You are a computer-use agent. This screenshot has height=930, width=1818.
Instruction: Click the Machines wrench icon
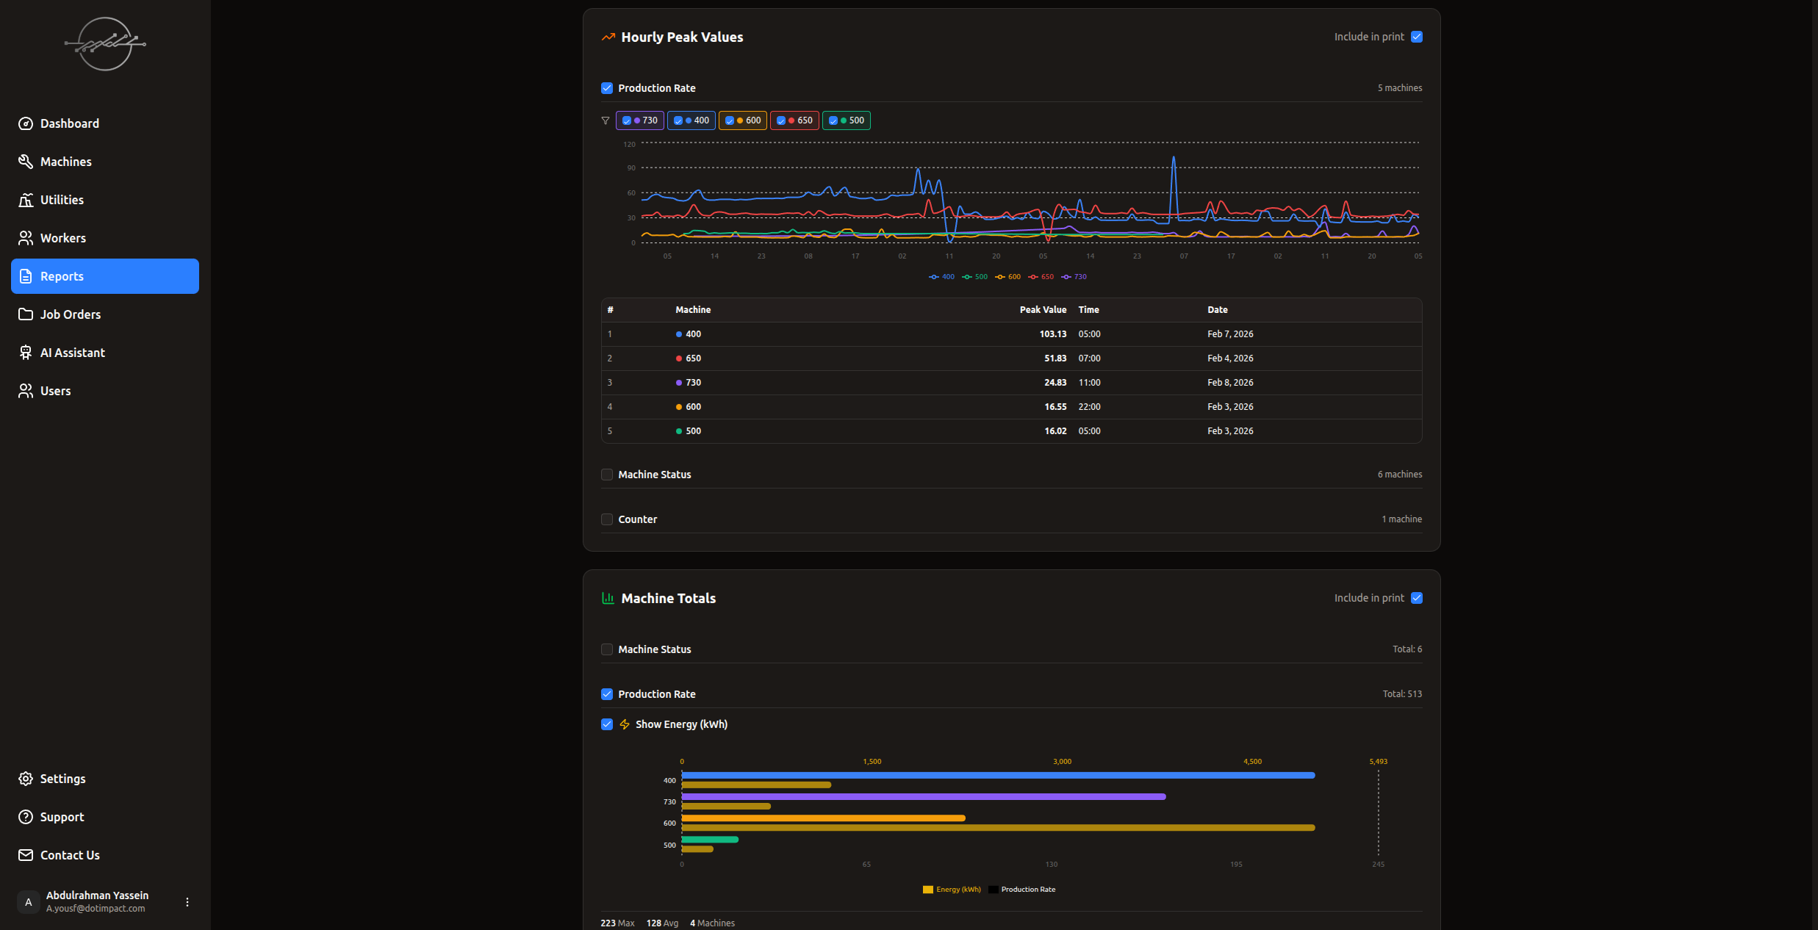pyautogui.click(x=26, y=162)
